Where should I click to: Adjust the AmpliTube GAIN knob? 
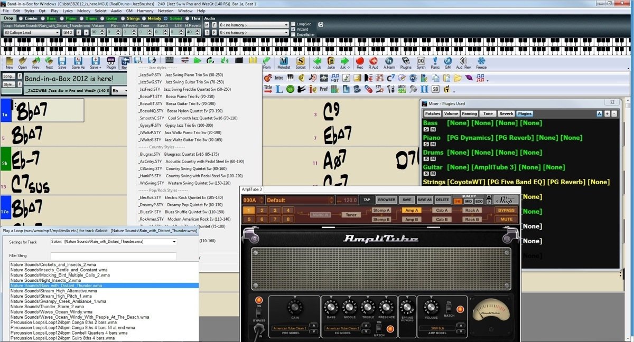point(294,308)
